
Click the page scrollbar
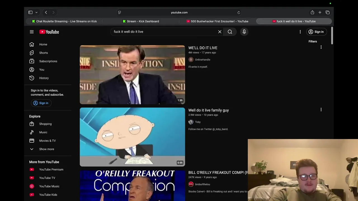(x=332, y=35)
